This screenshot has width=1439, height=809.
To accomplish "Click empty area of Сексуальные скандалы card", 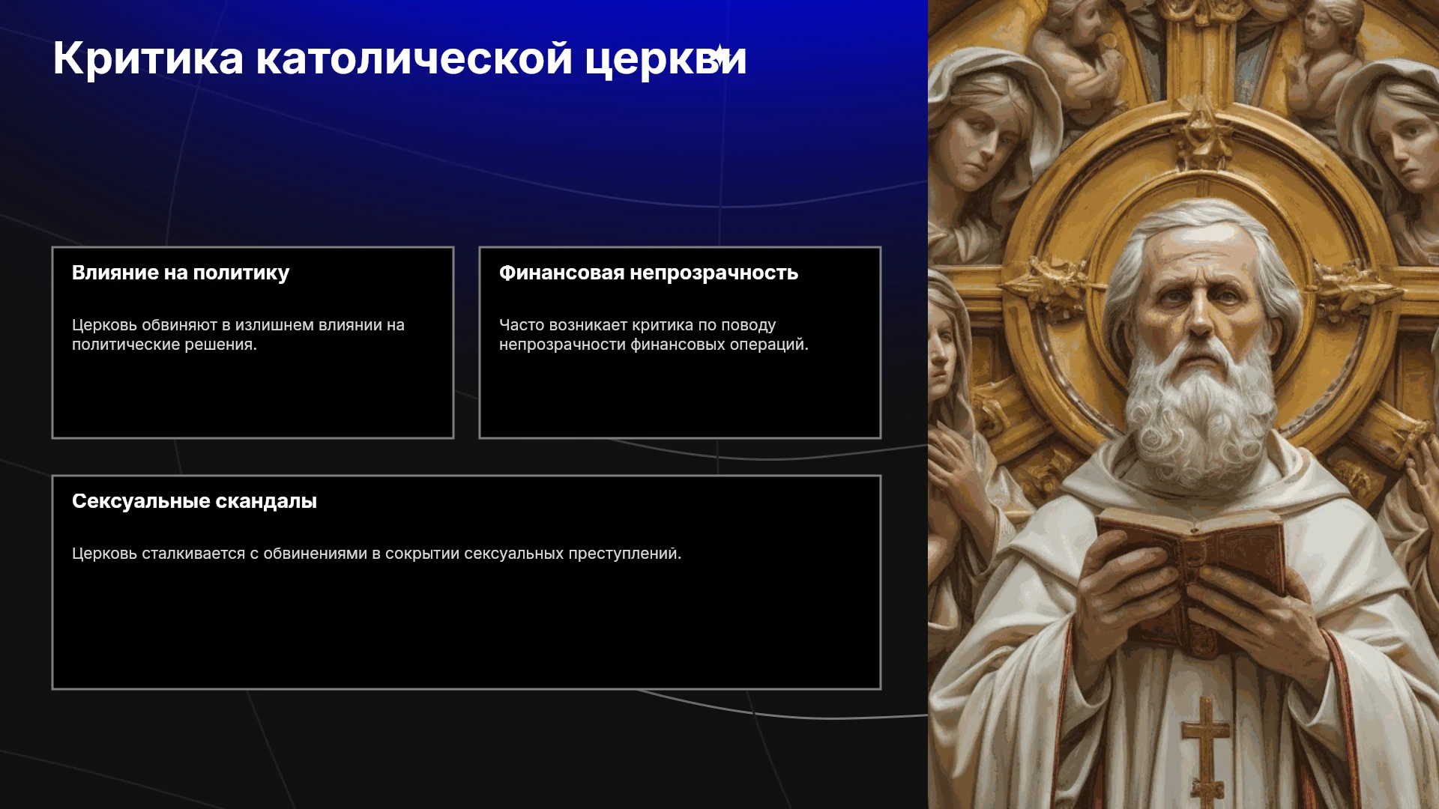I will 466,625.
